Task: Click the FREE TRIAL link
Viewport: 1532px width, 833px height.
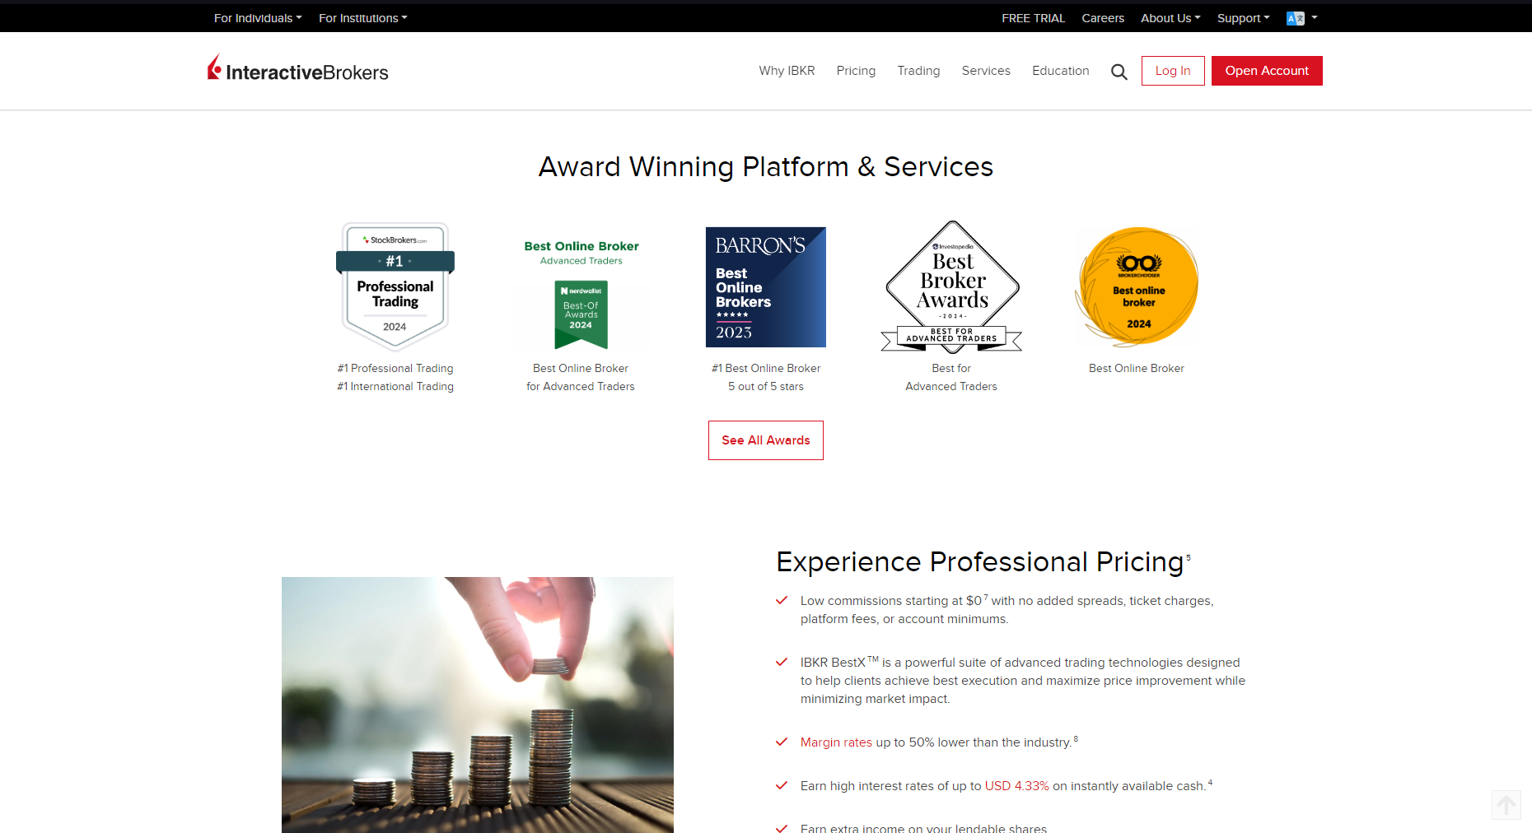Action: (1033, 18)
